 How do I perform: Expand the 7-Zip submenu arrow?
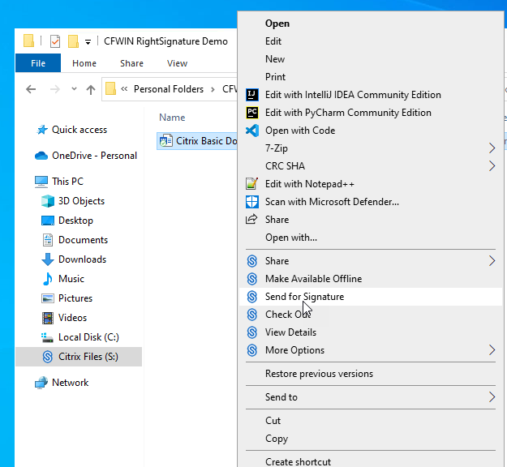tap(492, 148)
